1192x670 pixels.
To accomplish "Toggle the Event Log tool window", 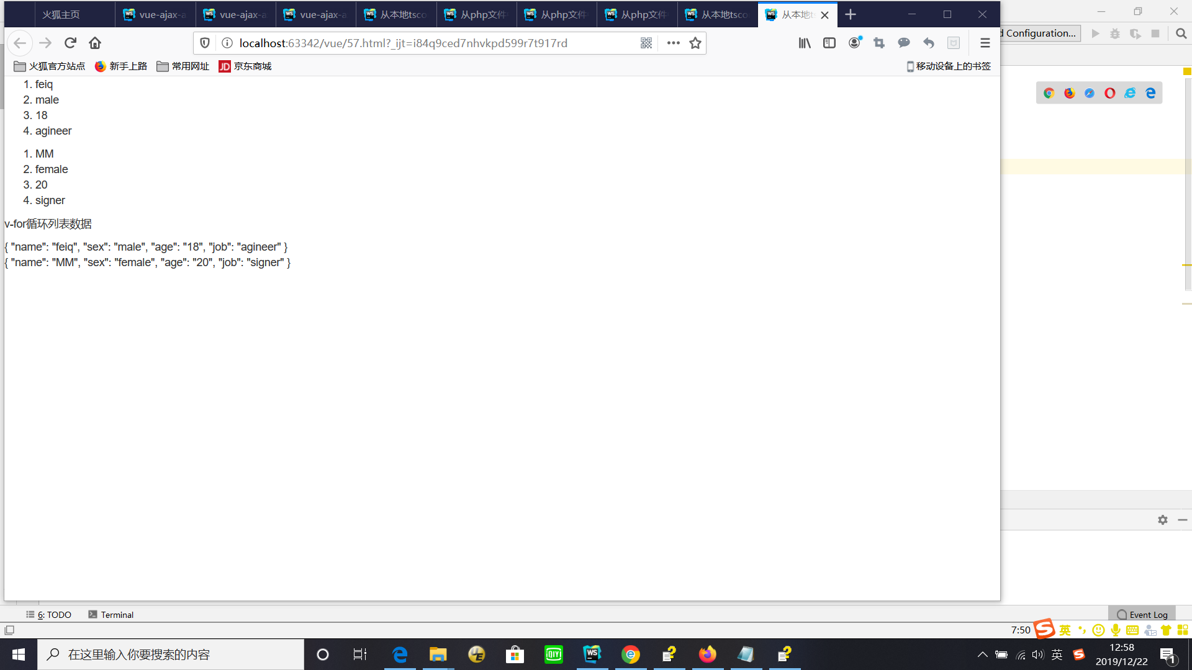I will 1142,615.
